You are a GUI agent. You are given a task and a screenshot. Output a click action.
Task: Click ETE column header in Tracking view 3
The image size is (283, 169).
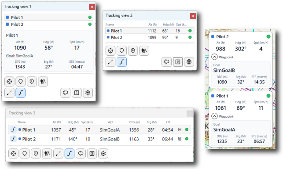(x=168, y=122)
